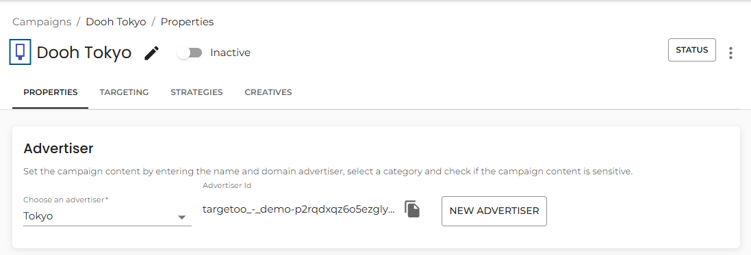Open Dooh Tokyo breadcrumb link
Viewport: 751px width, 255px height.
point(116,22)
